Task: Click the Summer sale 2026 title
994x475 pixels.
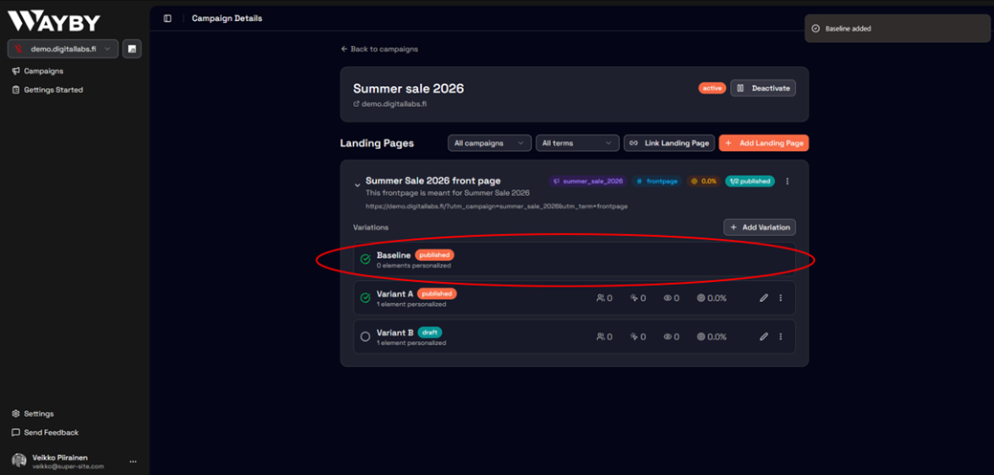Action: pyautogui.click(x=409, y=88)
